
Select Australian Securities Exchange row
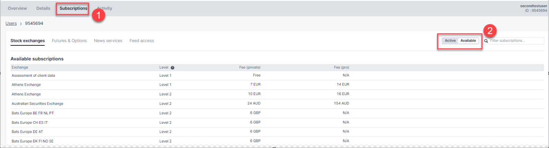[37, 104]
